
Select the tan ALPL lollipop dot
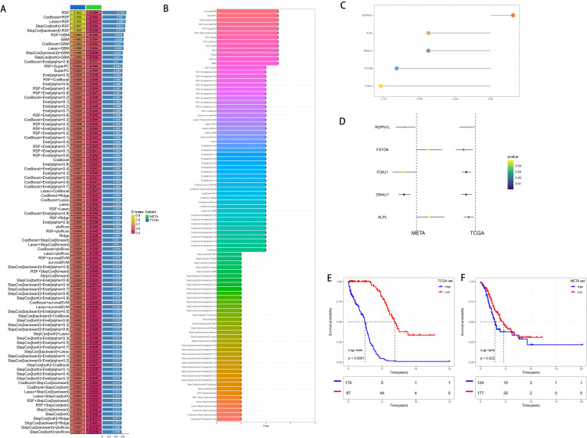click(428, 33)
